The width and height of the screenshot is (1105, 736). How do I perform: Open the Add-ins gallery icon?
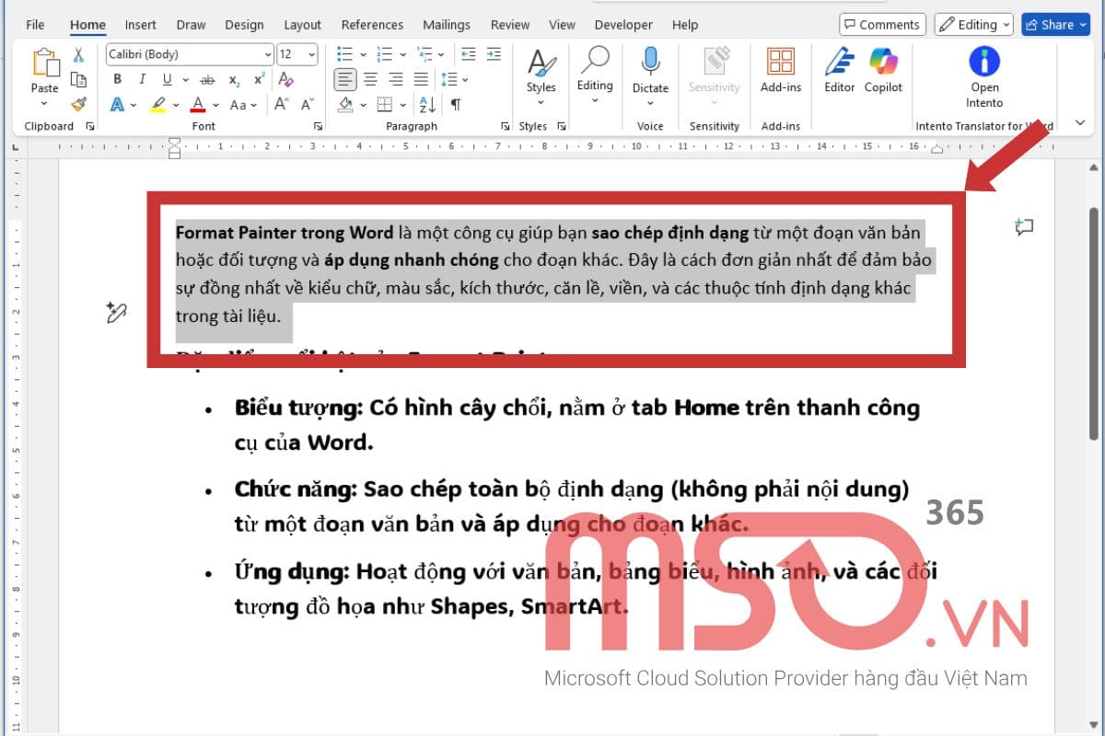(x=781, y=62)
